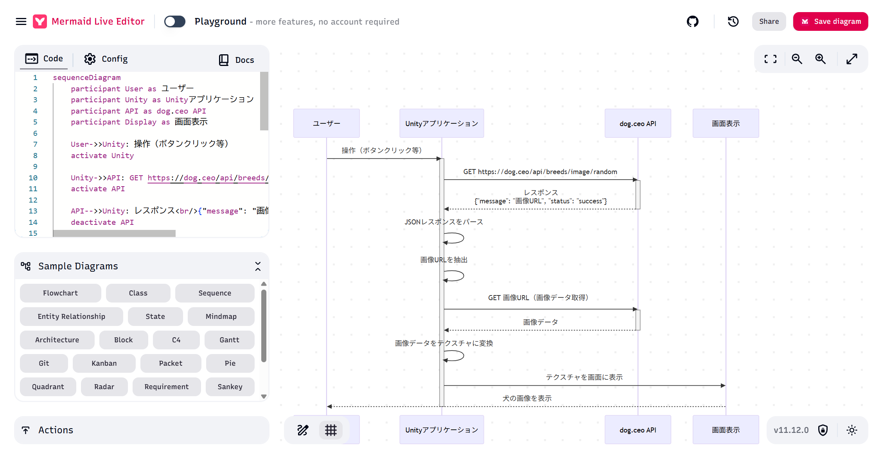Screen dimensions: 882x452
Task: Click the fit-to-screen reset view icon
Action: tap(770, 59)
